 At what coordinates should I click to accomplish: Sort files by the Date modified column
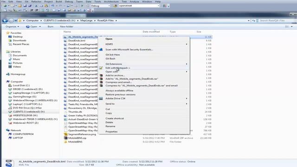(151, 32)
